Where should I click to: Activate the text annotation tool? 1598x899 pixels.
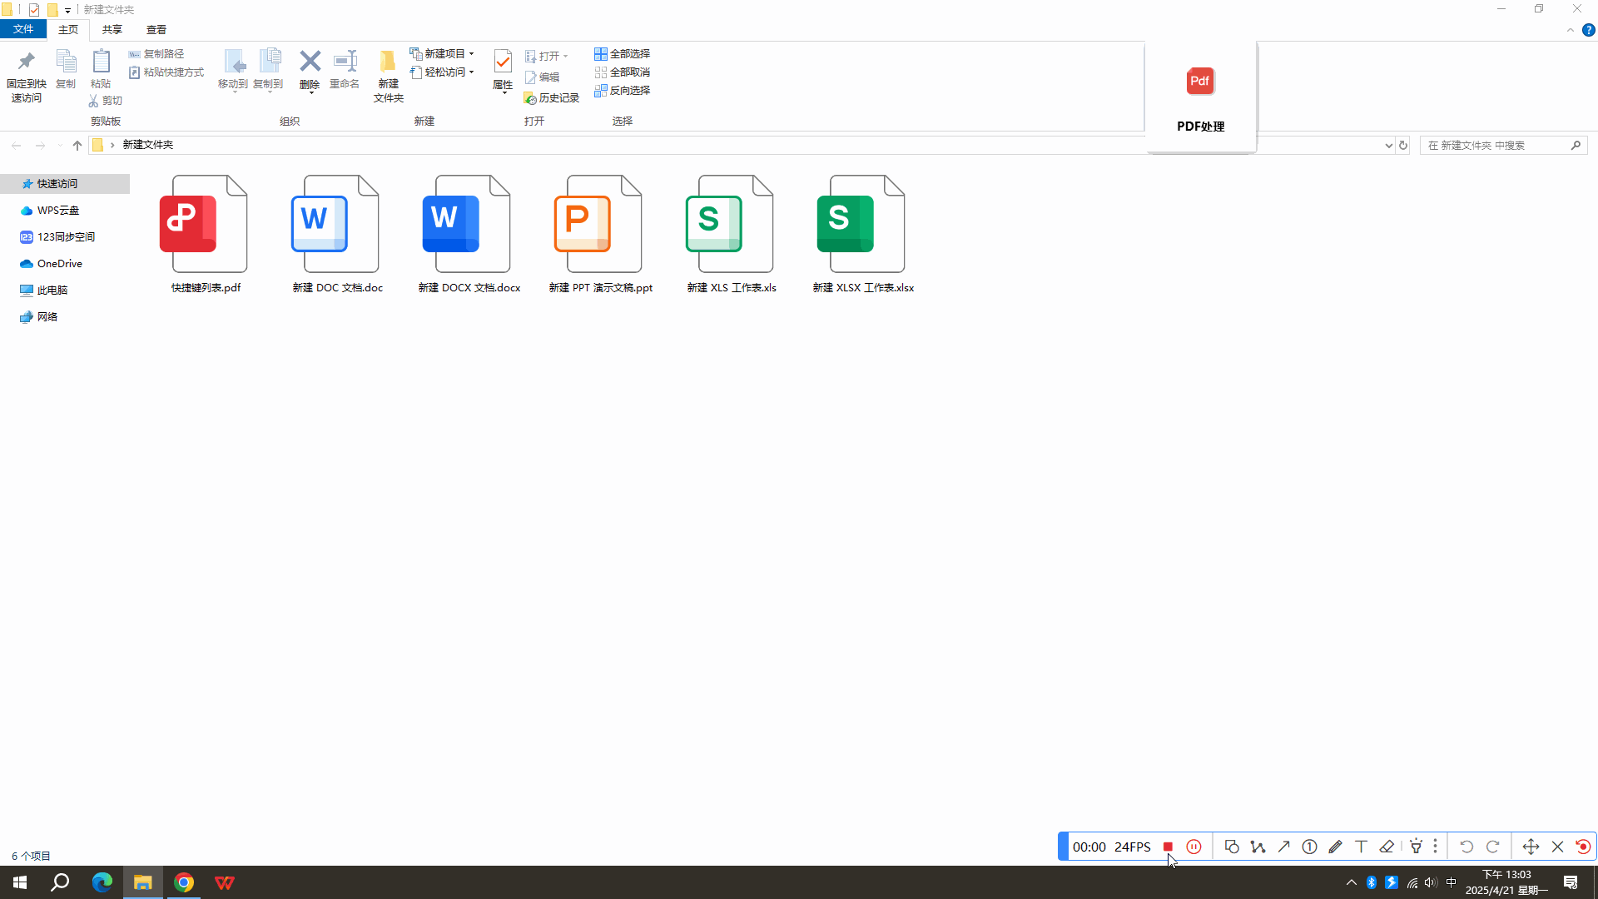(x=1361, y=847)
